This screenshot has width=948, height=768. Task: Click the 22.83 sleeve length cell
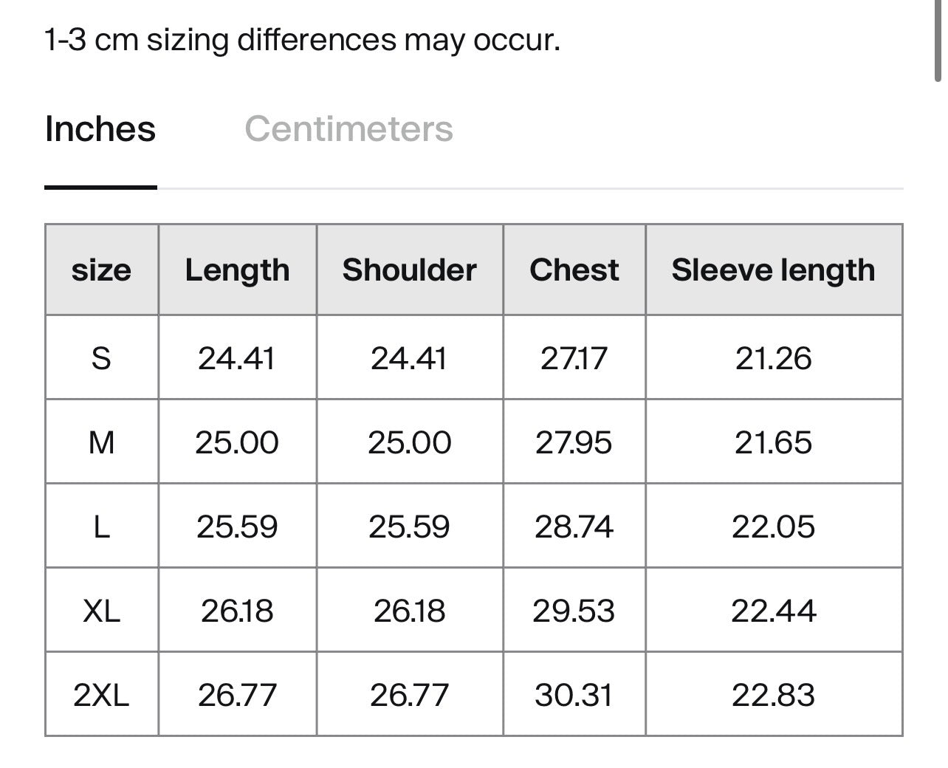(x=774, y=695)
